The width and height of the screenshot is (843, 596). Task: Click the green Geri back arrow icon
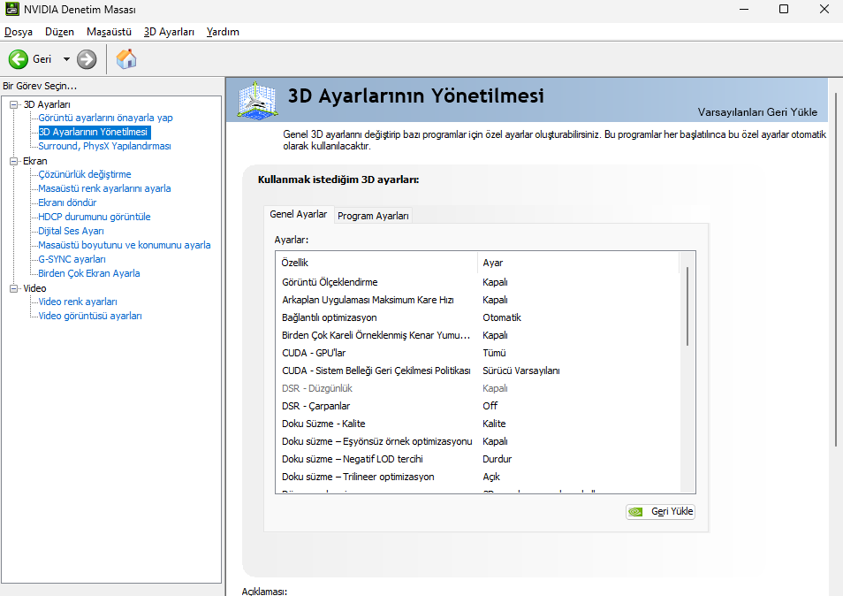click(19, 59)
